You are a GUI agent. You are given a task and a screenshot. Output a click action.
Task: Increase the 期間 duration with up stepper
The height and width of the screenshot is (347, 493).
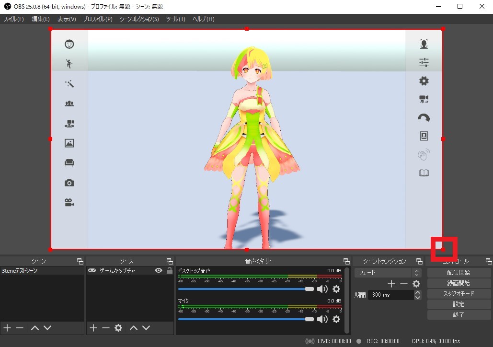[418, 292]
